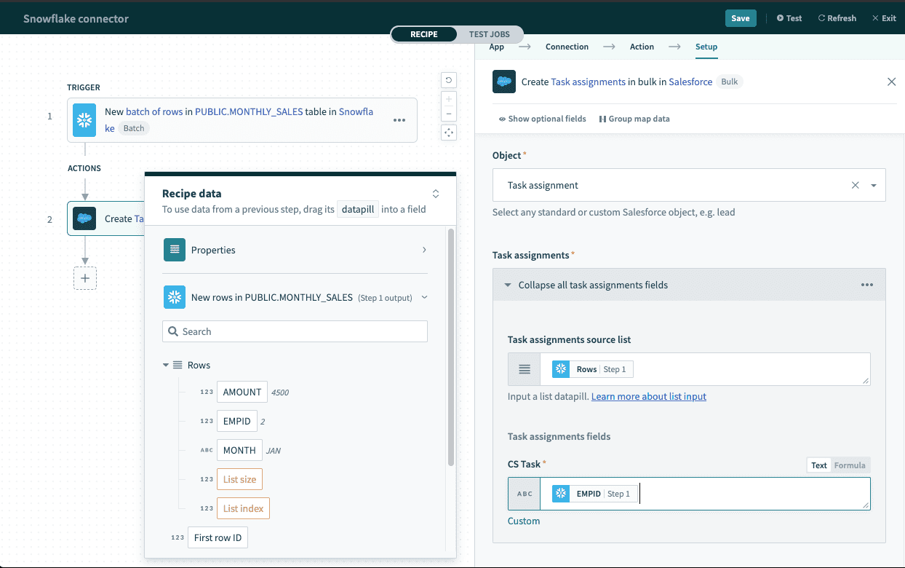Click the Save button
This screenshot has width=905, height=568.
(740, 18)
